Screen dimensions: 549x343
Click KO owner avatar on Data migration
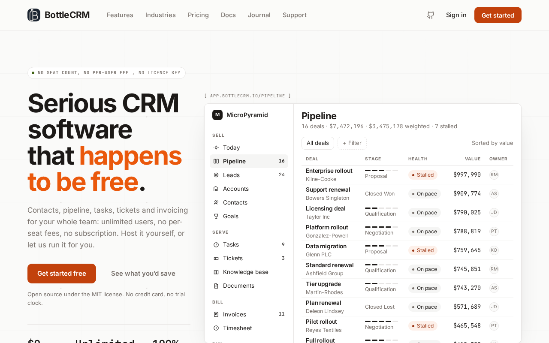pyautogui.click(x=494, y=250)
